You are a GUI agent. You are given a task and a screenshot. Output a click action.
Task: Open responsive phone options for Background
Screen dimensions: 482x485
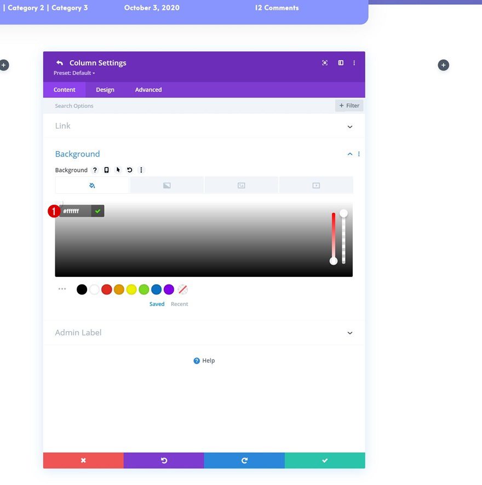[x=106, y=170]
